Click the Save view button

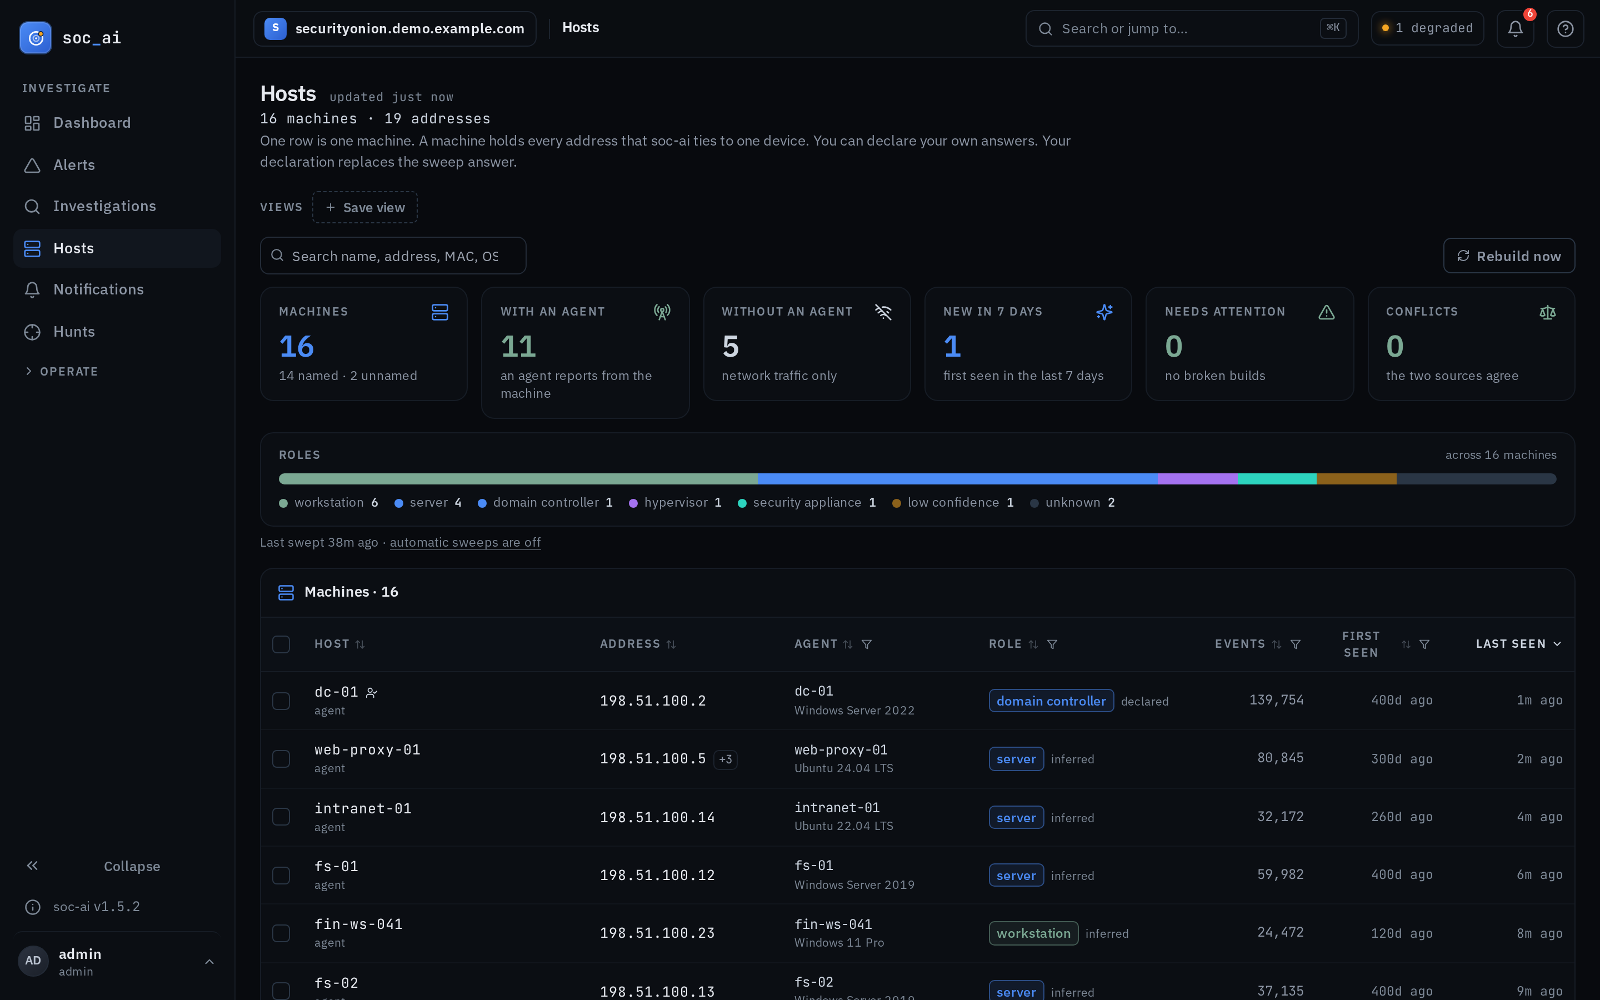pos(364,208)
